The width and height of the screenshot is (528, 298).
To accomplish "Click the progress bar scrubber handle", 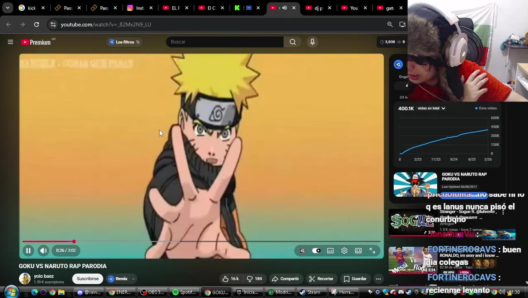I will click(x=74, y=241).
